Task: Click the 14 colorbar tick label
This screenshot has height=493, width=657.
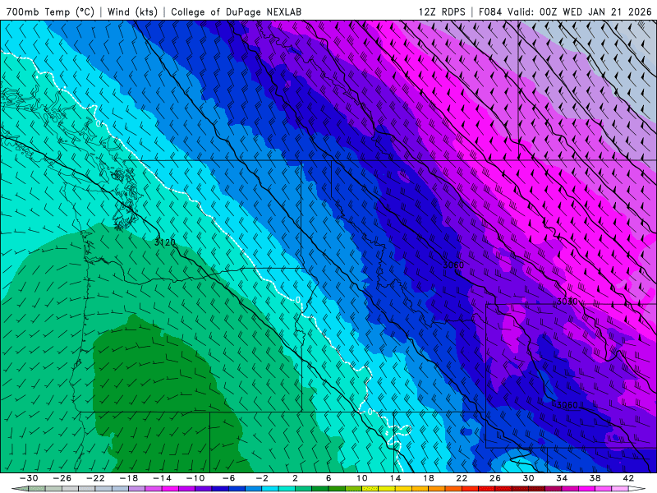Action: pyautogui.click(x=395, y=478)
